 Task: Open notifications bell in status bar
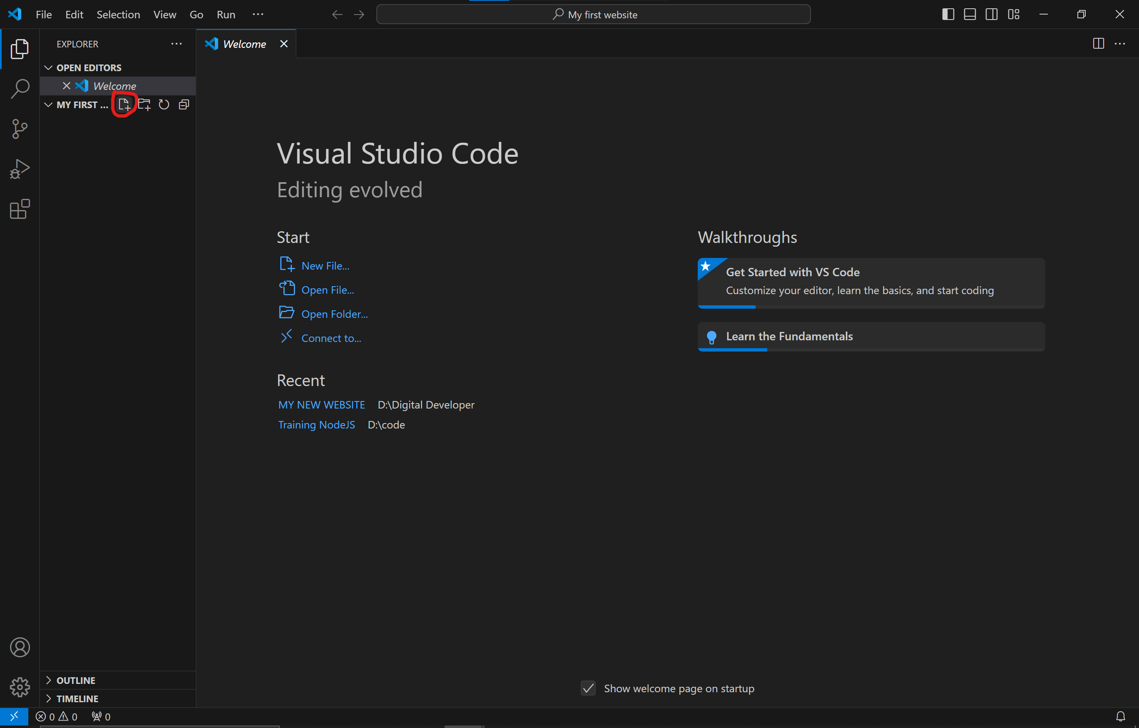[x=1120, y=717]
